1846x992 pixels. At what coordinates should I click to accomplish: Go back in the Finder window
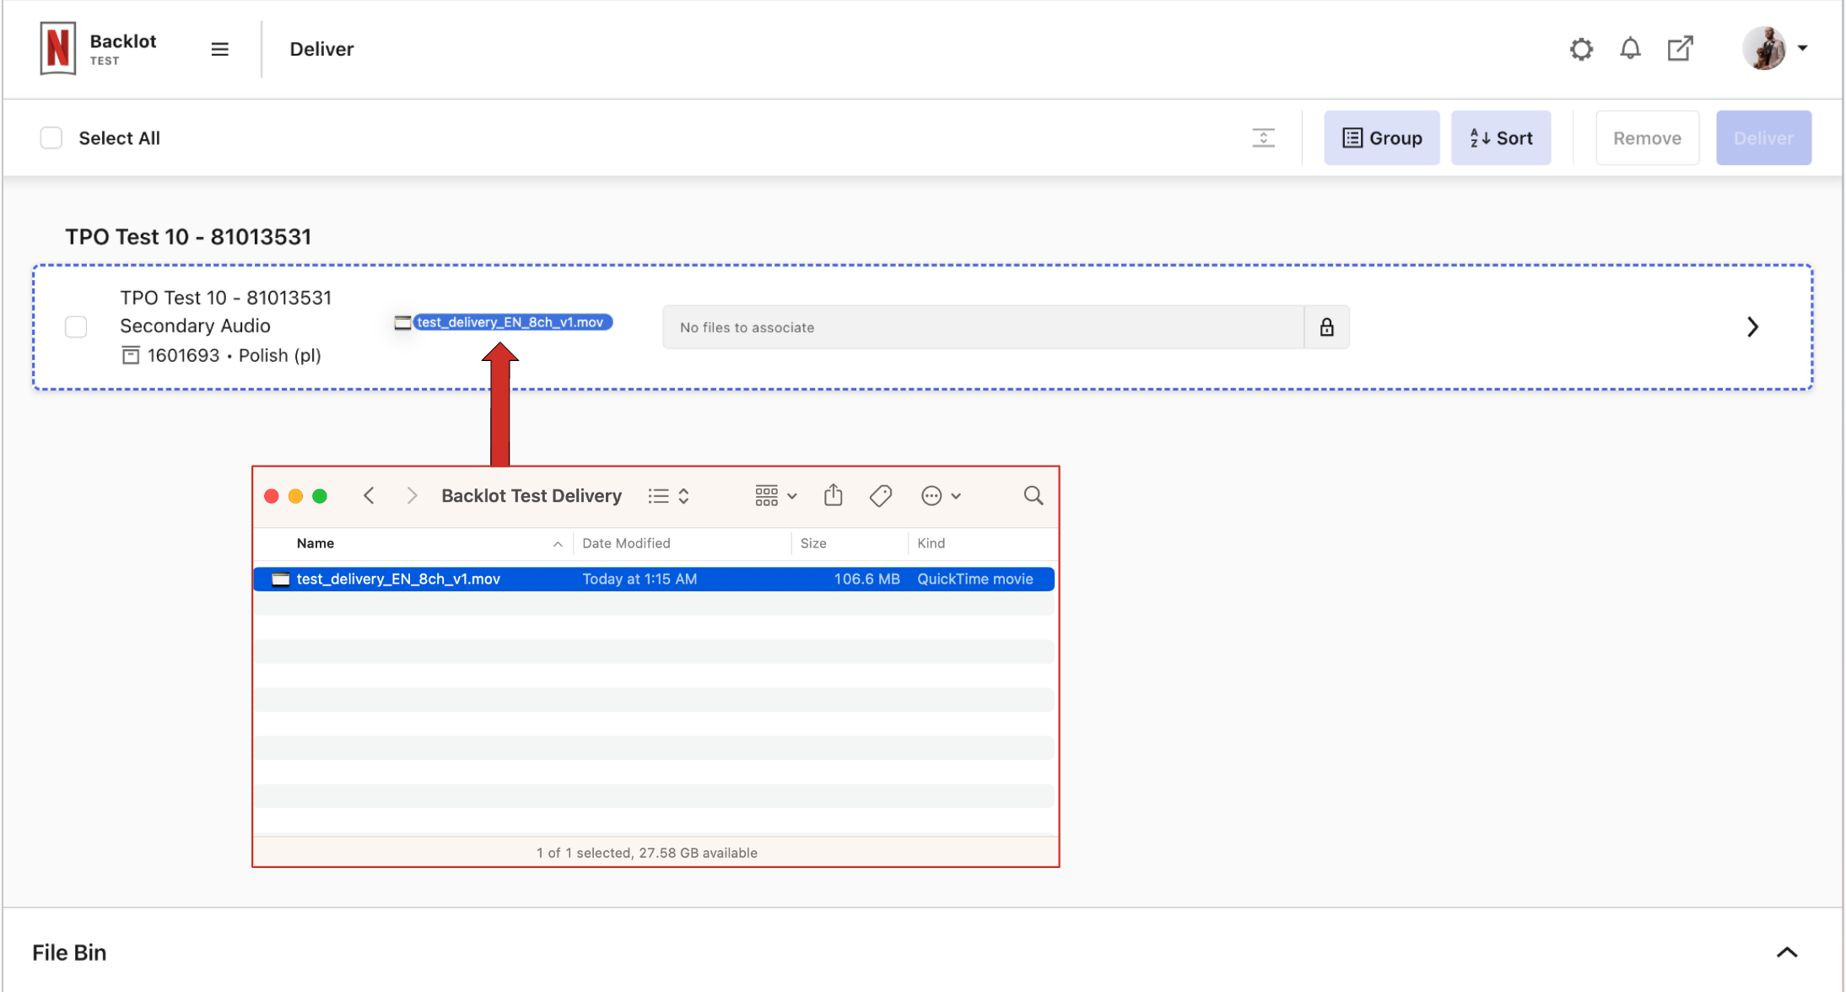click(369, 496)
